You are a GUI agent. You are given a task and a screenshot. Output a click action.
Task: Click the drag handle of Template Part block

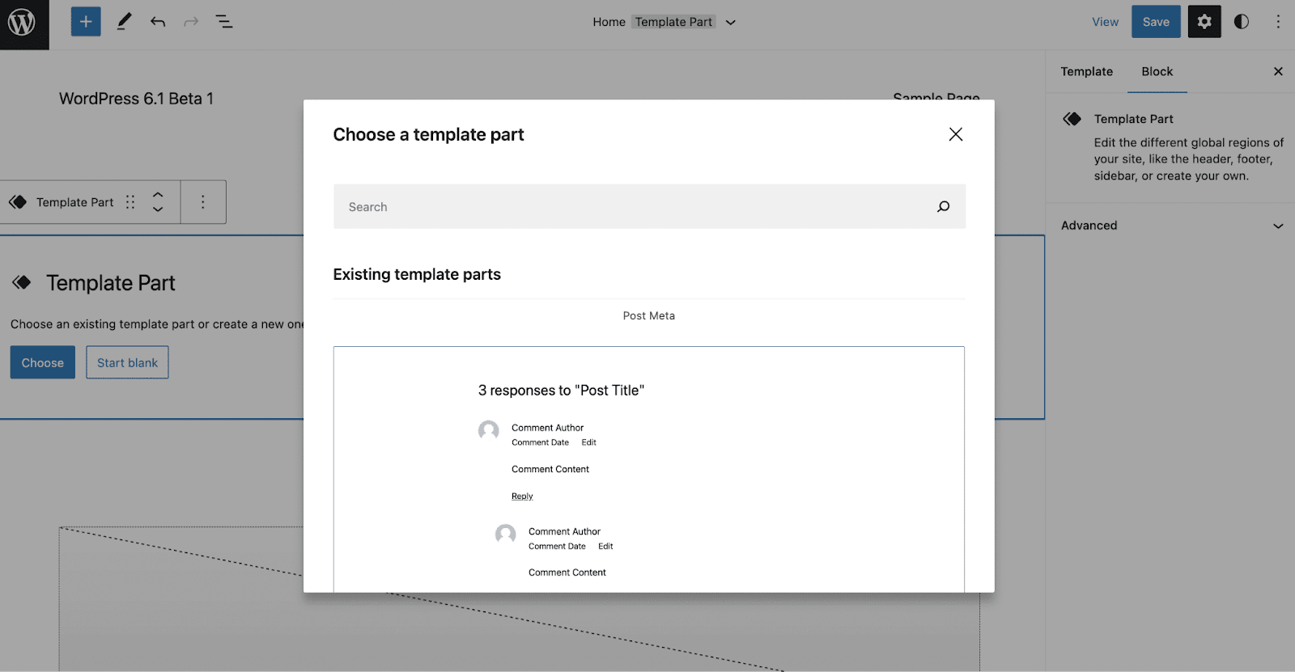pos(130,202)
